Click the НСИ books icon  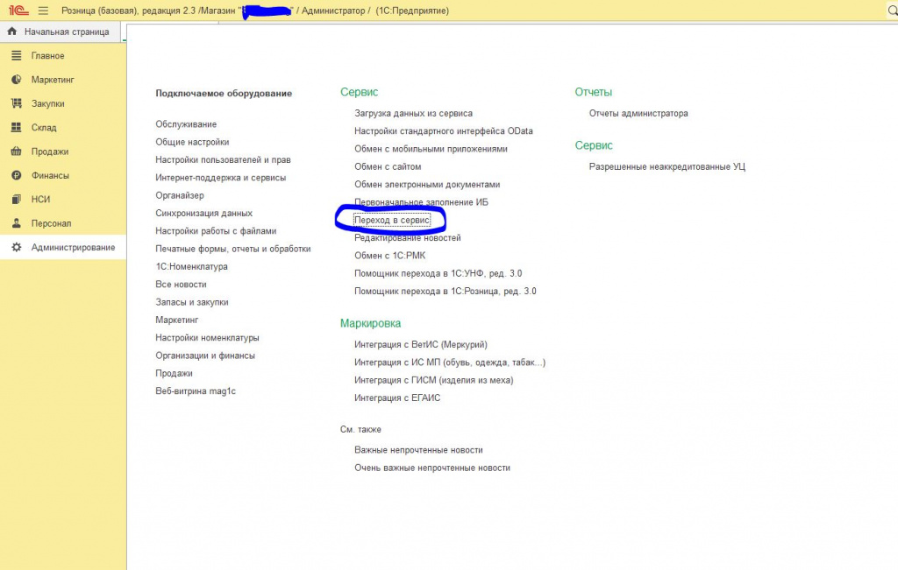click(16, 200)
